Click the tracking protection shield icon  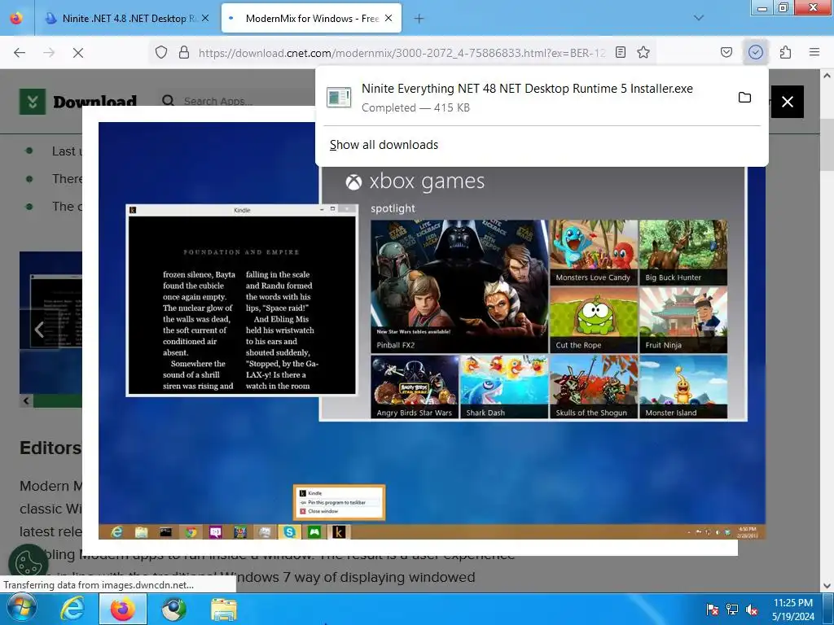(160, 52)
